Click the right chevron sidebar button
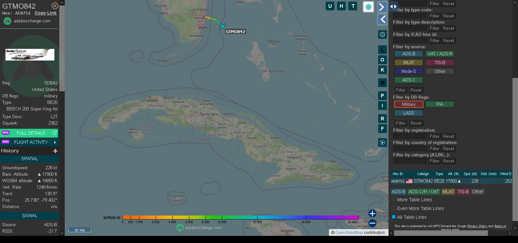This screenshot has height=243, width=518. [x=382, y=7]
